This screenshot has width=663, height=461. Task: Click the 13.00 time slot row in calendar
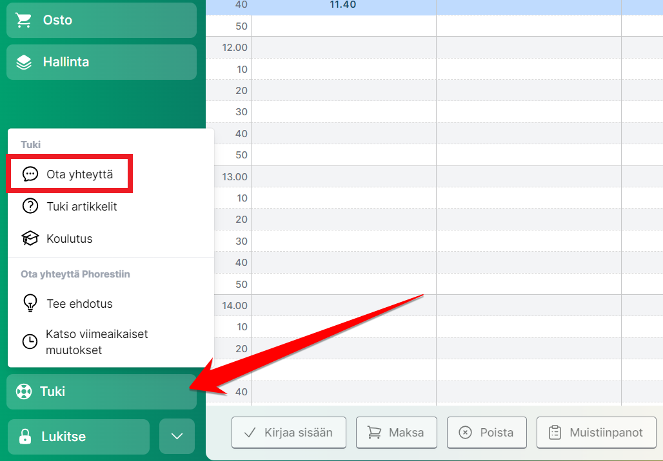(343, 176)
